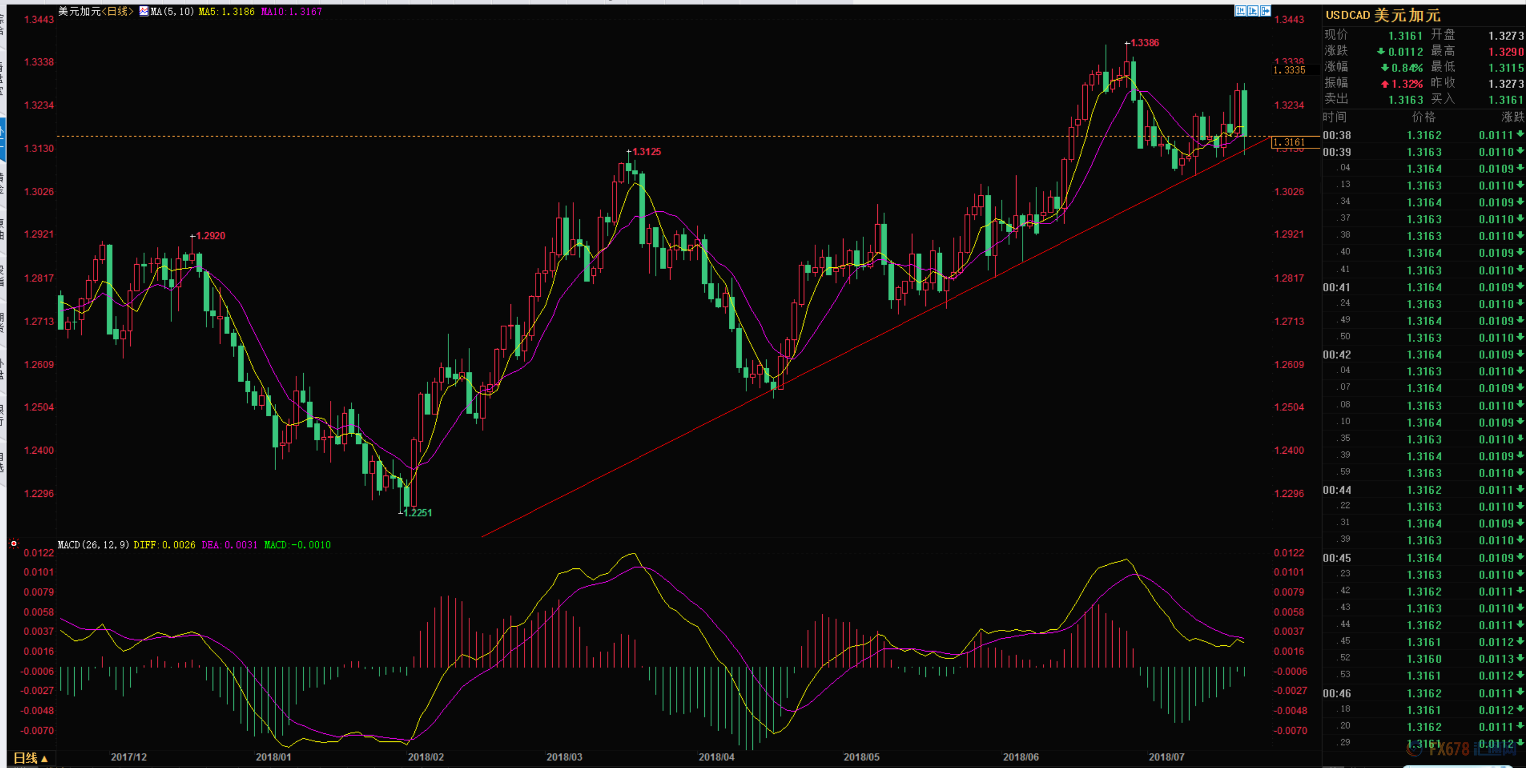Click the 0.0122 label on the left MACD axis
1526x768 pixels.
click(38, 553)
